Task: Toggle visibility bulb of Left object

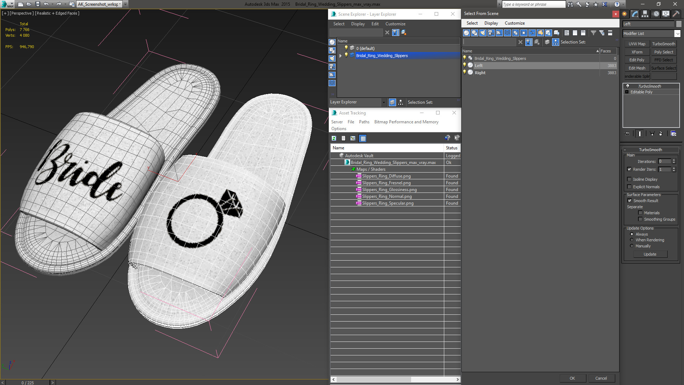Action: pos(465,65)
